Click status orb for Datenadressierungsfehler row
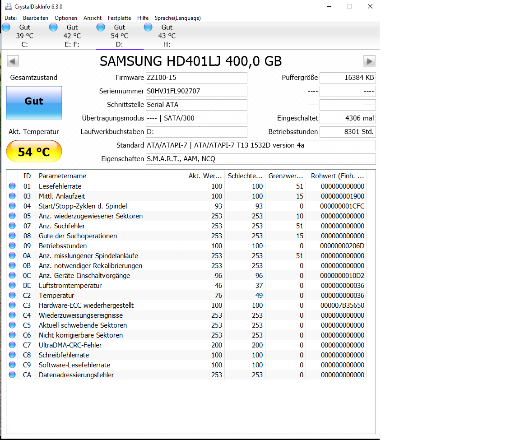 point(12,375)
